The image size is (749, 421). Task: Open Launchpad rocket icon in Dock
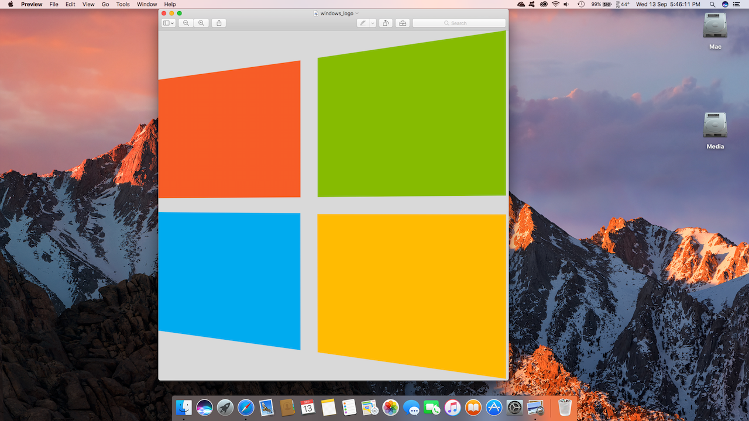click(x=225, y=407)
